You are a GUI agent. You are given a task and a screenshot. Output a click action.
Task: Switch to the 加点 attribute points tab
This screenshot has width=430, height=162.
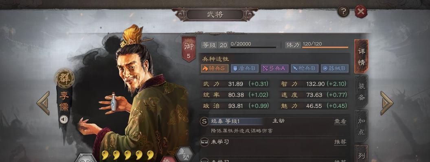pyautogui.click(x=361, y=126)
